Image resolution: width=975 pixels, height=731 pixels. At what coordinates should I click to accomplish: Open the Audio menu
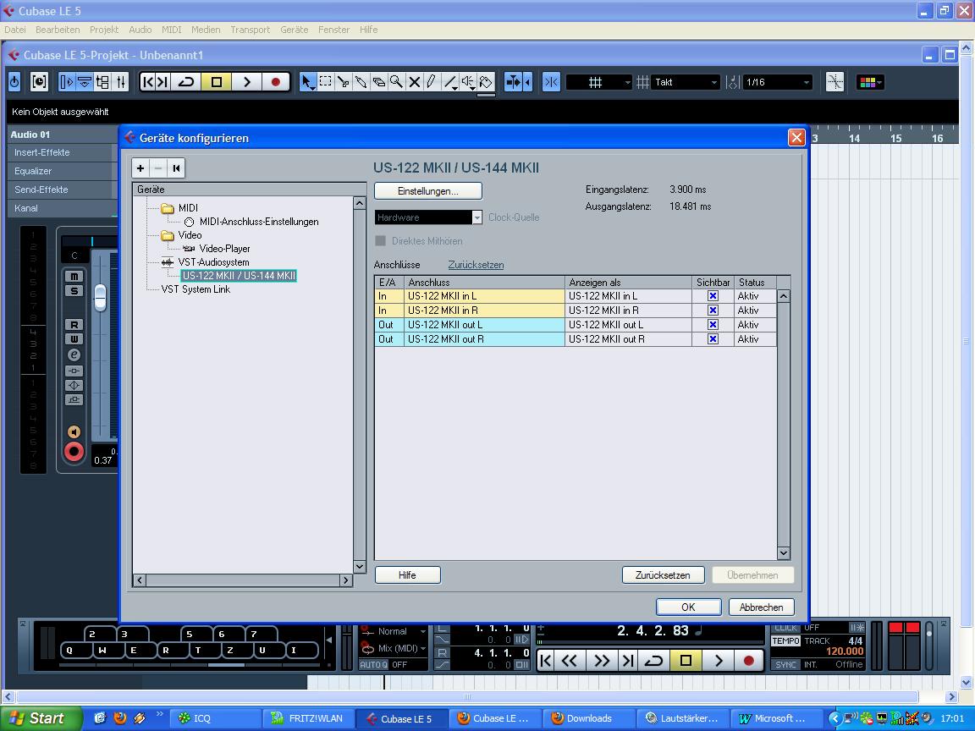click(140, 30)
